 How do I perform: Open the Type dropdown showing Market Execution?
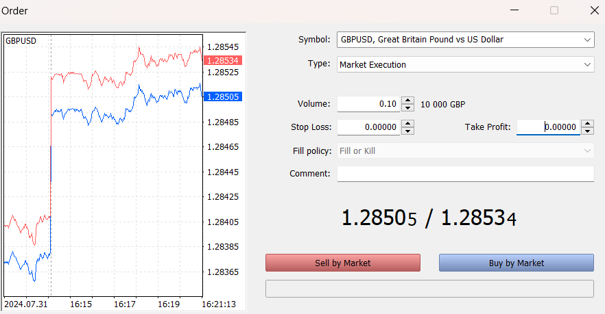(465, 64)
